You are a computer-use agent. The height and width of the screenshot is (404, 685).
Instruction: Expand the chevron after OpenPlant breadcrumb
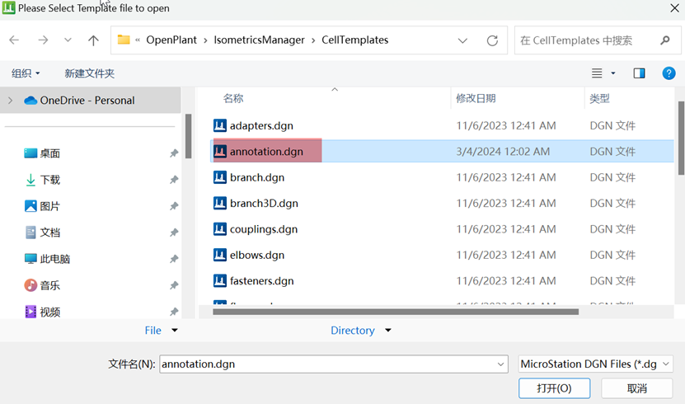point(205,40)
